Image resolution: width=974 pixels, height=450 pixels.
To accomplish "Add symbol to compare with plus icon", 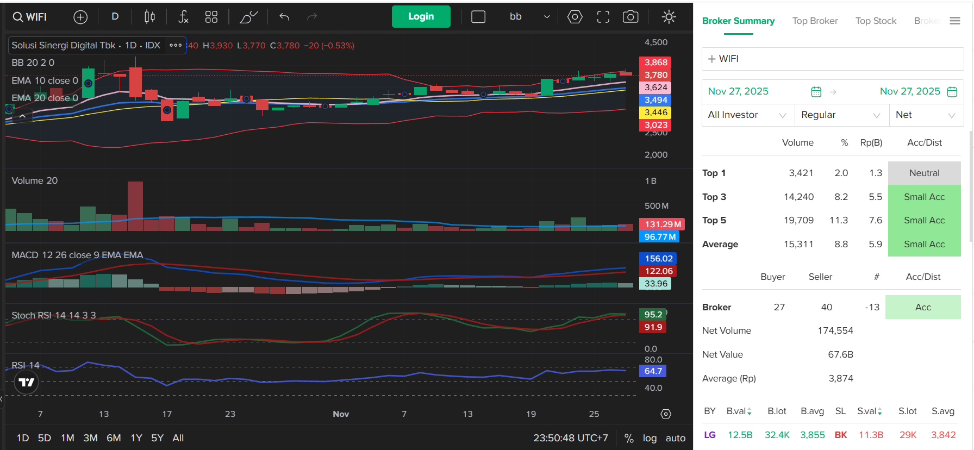I will click(x=80, y=17).
